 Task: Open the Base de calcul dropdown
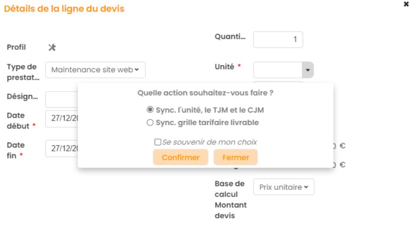point(284,187)
